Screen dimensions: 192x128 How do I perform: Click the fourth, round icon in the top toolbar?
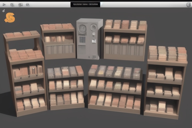[x=27, y=4]
